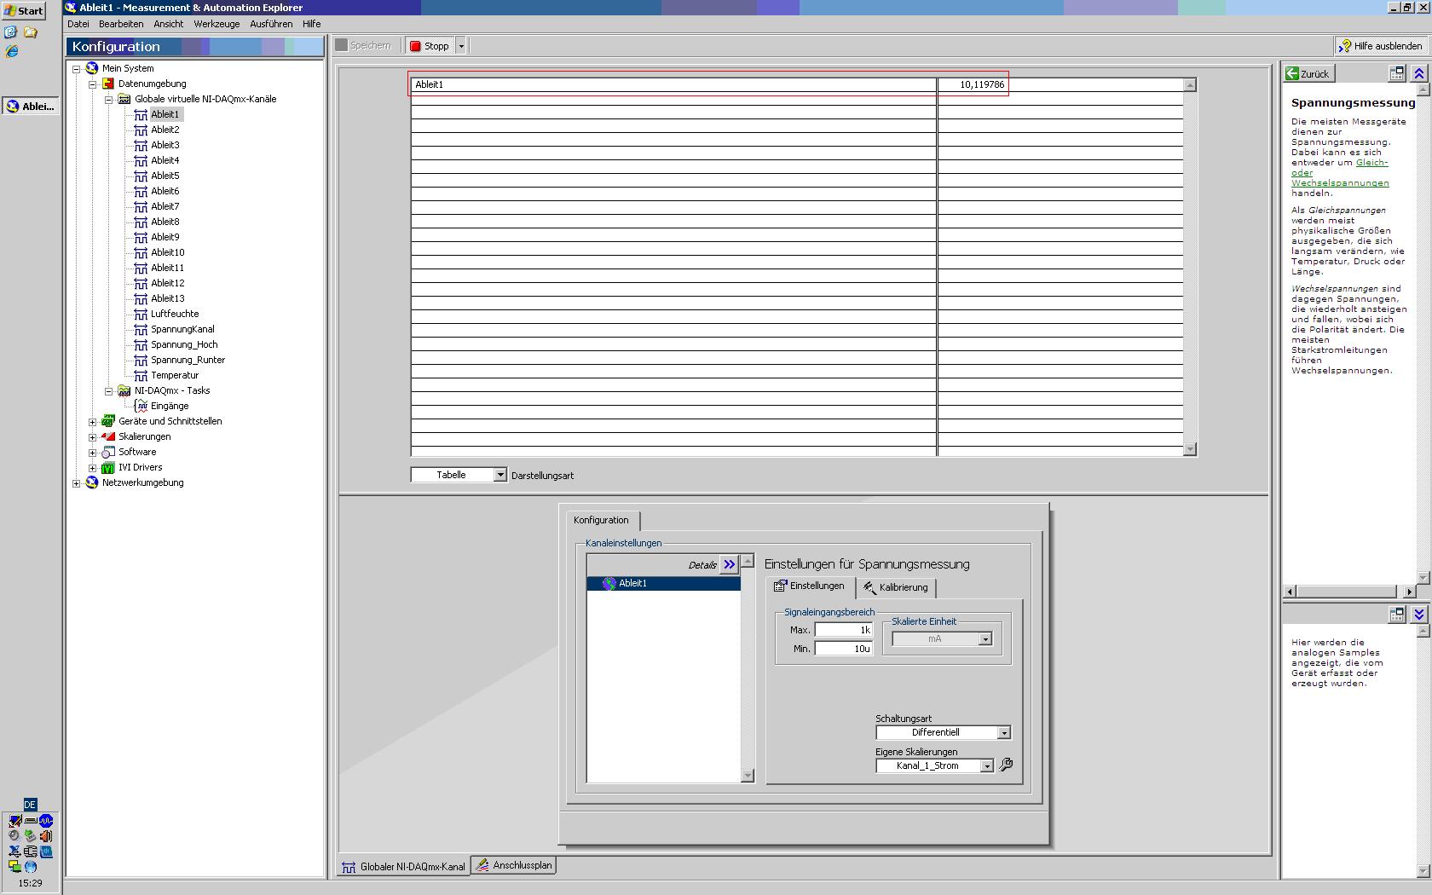Click the Skalierungen icon
The width and height of the screenshot is (1432, 895).
pyautogui.click(x=108, y=436)
